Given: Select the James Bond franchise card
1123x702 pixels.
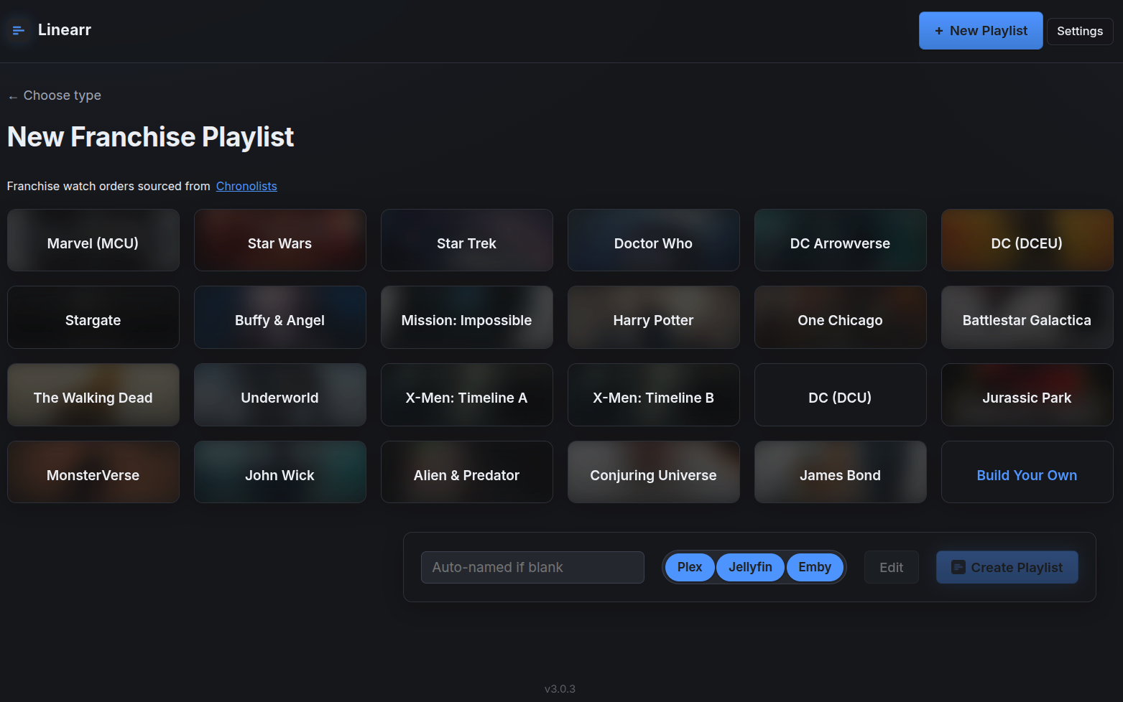Looking at the screenshot, I should (841, 472).
